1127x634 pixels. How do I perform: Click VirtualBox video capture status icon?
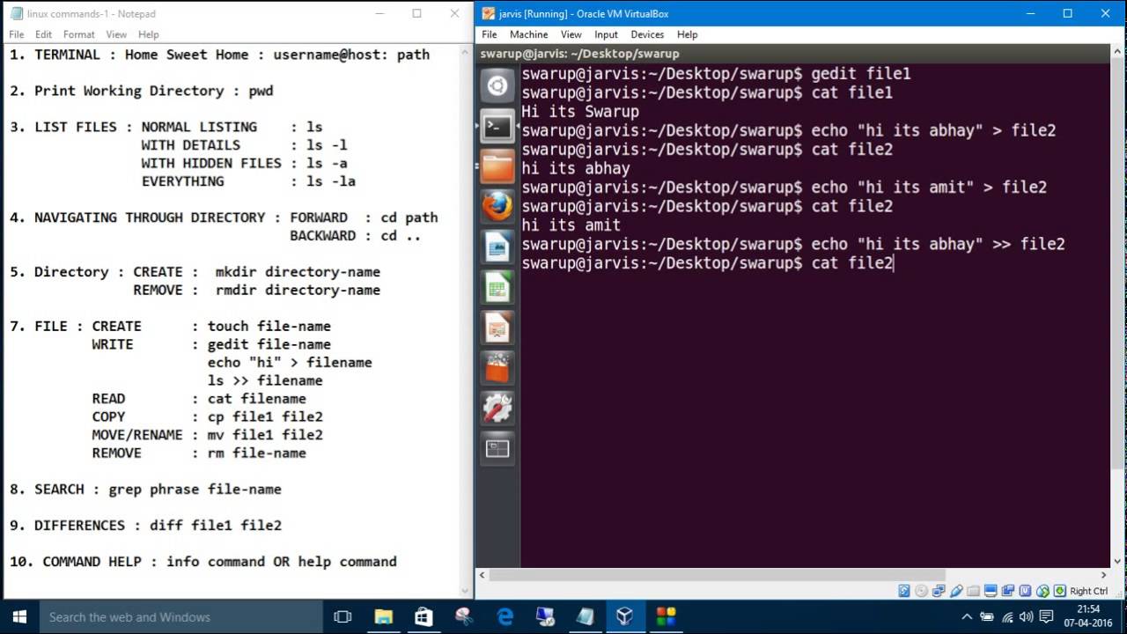(x=1008, y=591)
